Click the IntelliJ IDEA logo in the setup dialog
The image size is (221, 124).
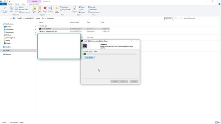[85, 45]
